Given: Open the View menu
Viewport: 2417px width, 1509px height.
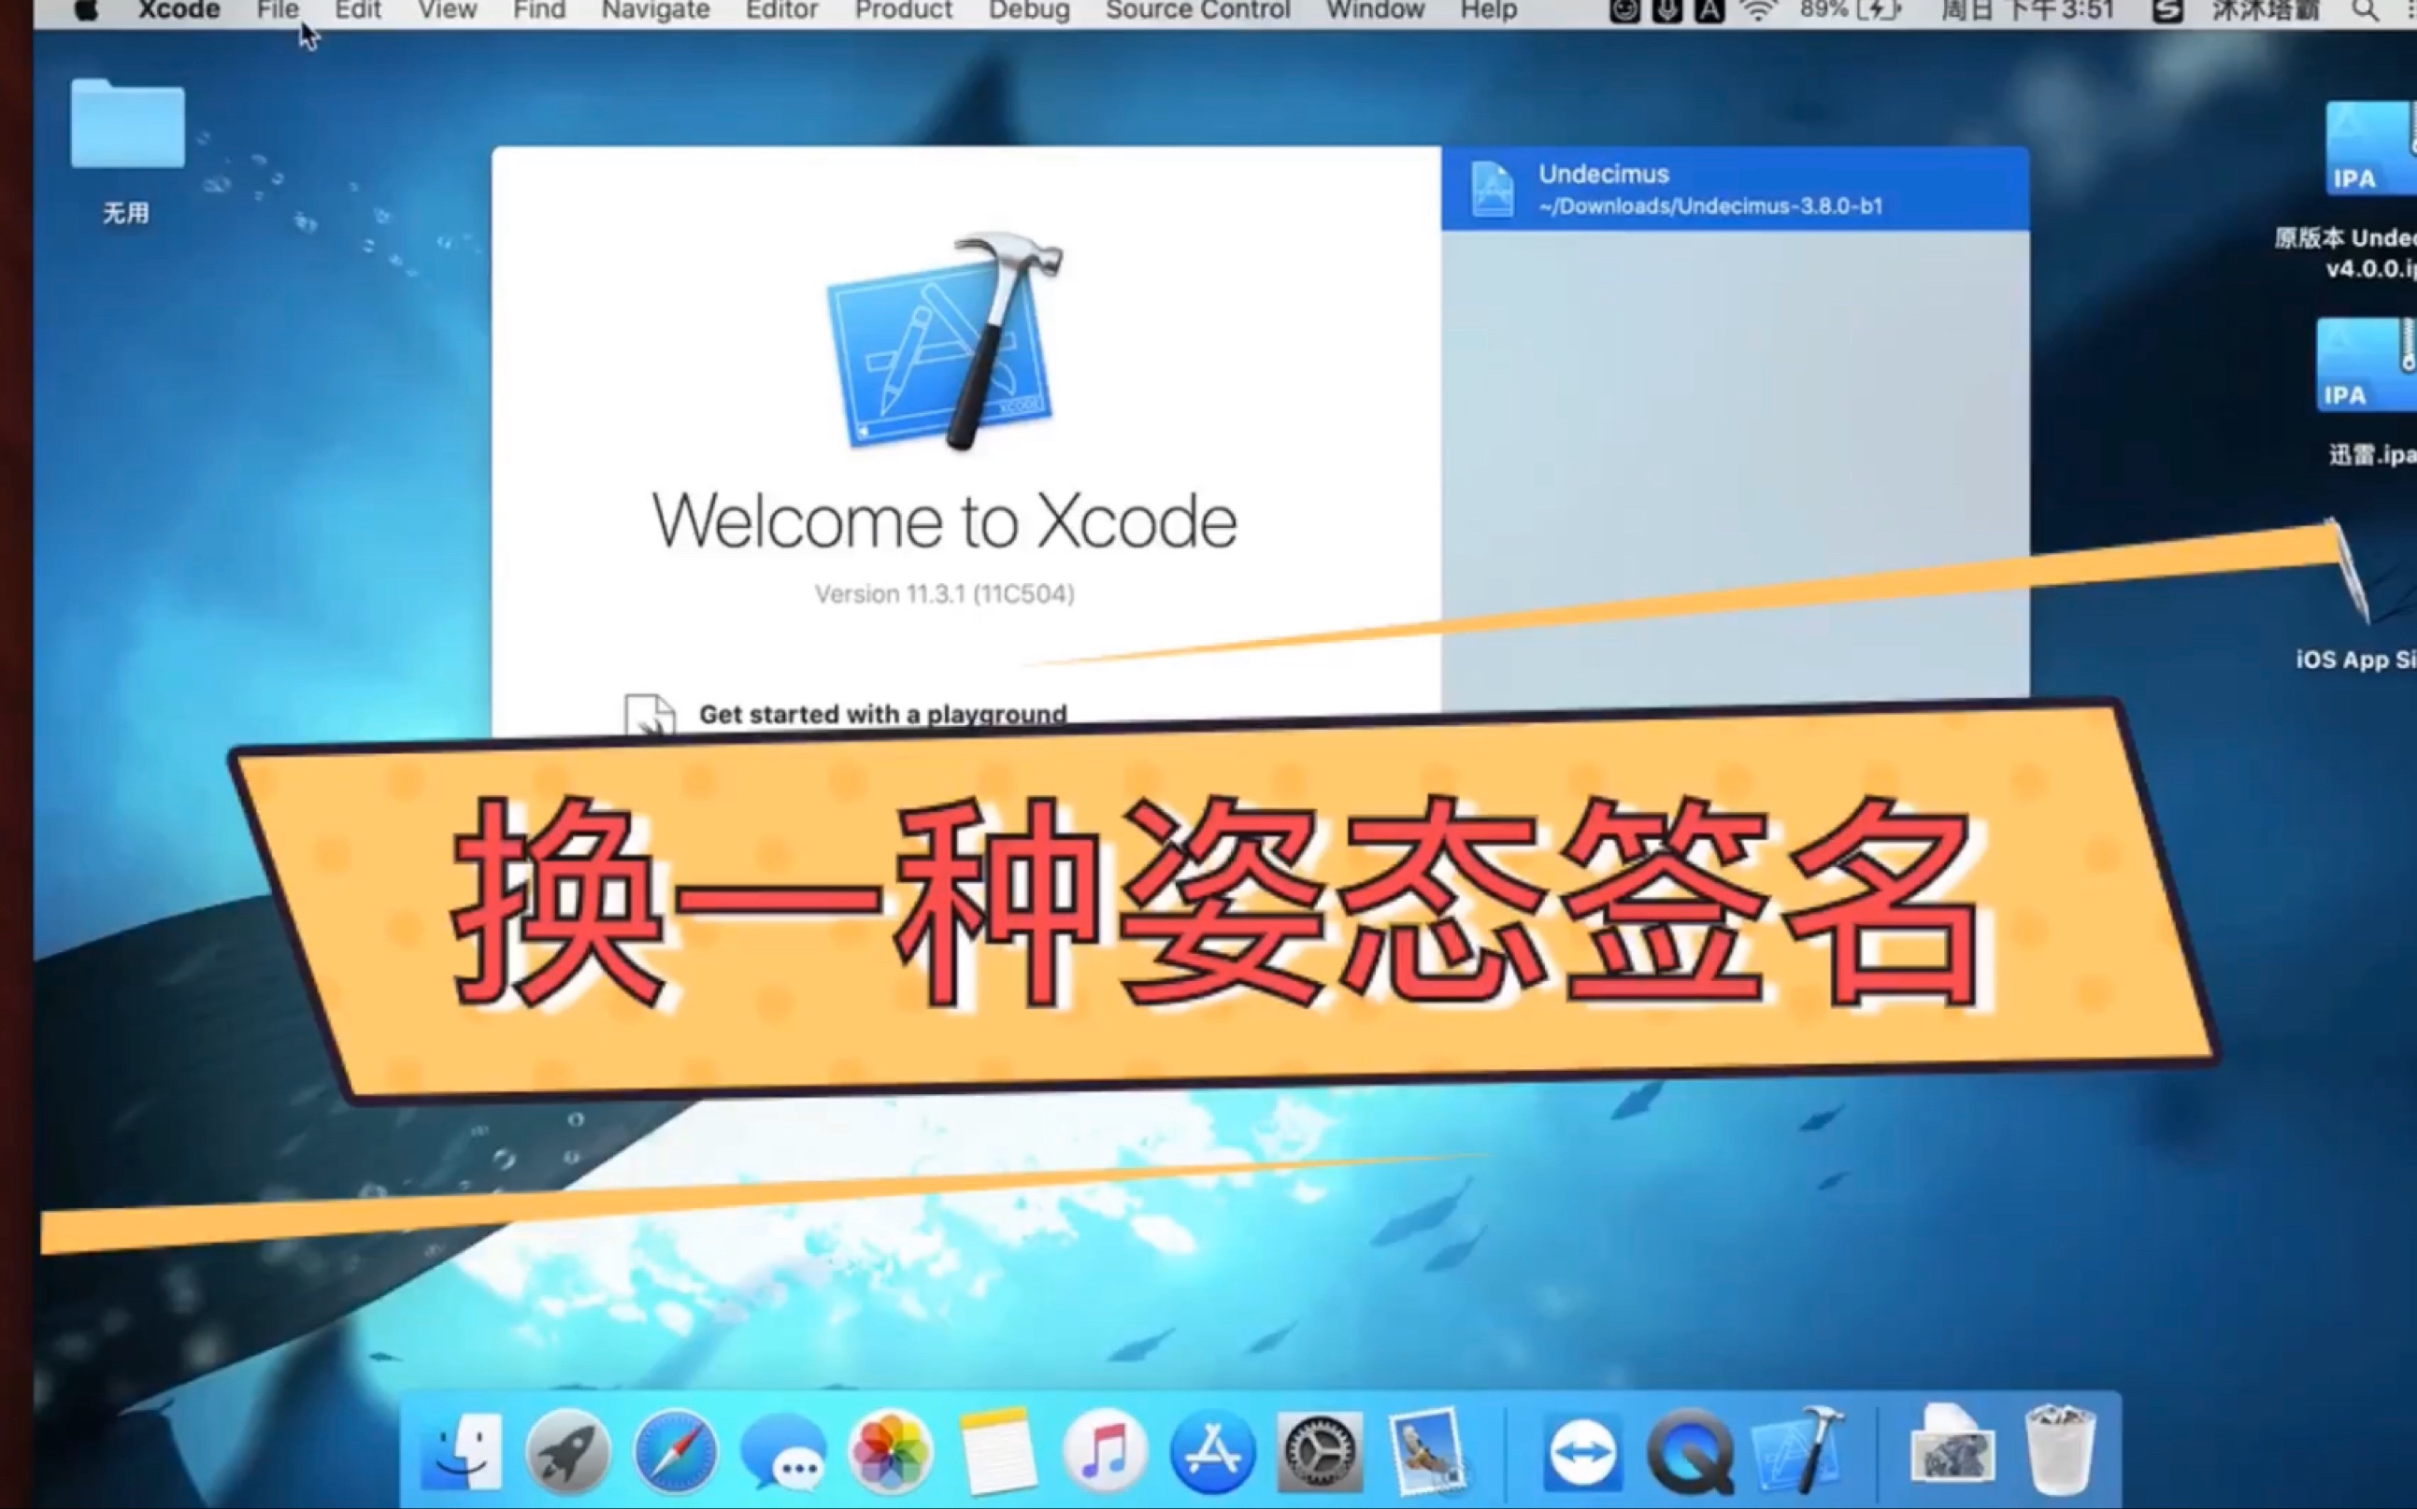Looking at the screenshot, I should 446,10.
